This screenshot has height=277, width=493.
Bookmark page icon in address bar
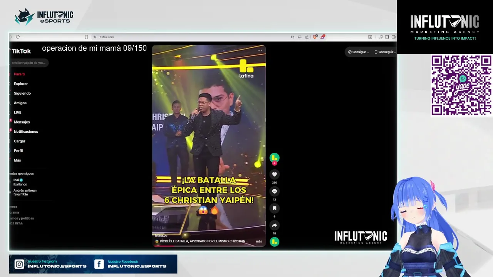click(86, 37)
